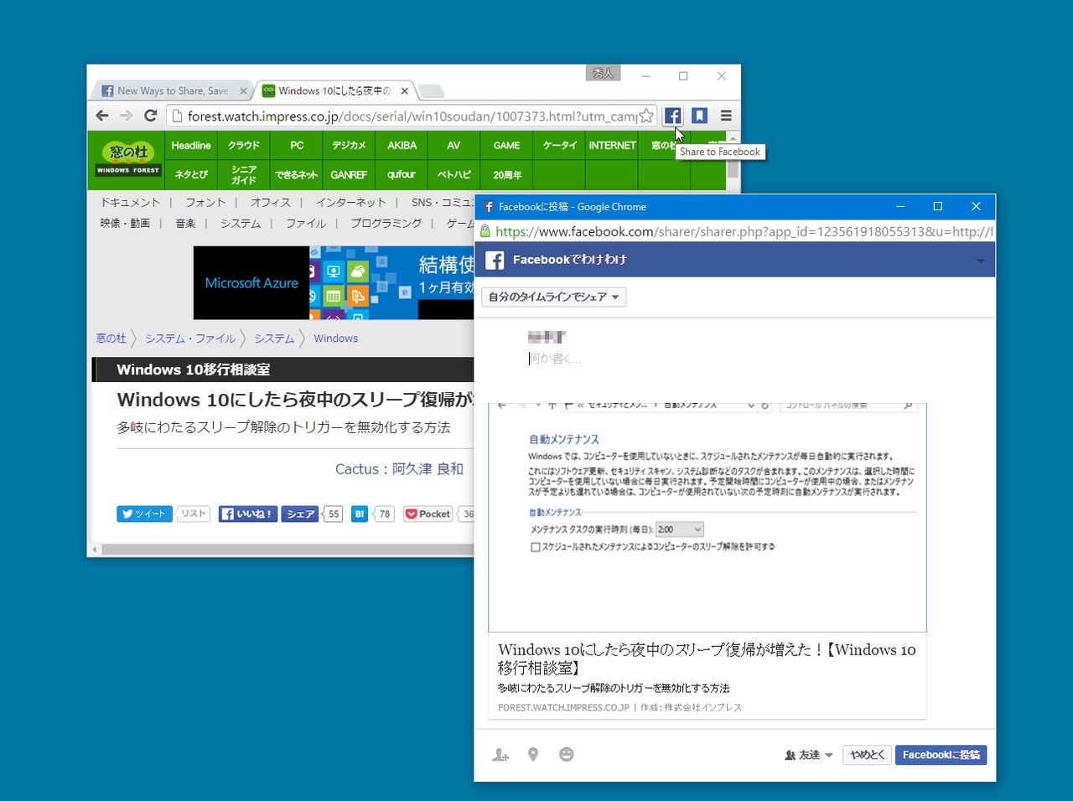
Task: Open the 友達 audience dropdown
Action: pyautogui.click(x=809, y=755)
